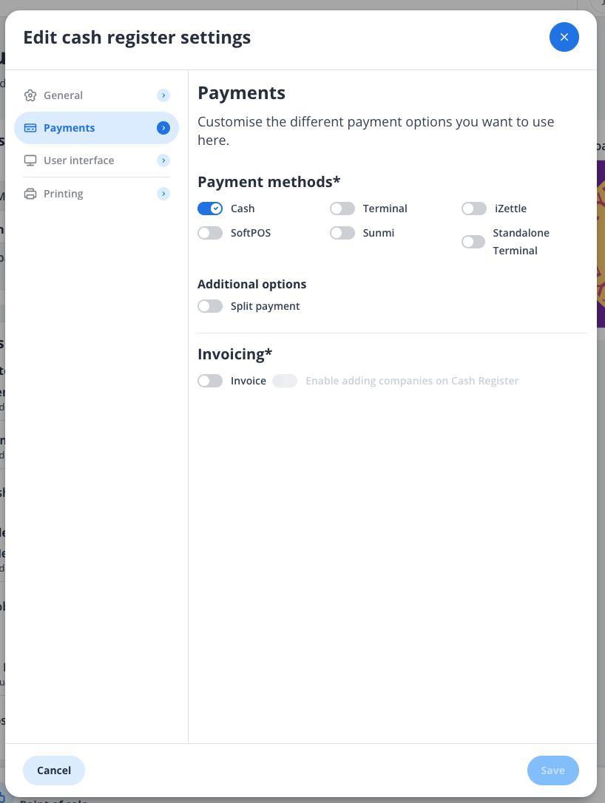Screen dimensions: 605x803
Task: Click the monitor icon beside User interface
Action: coord(30,160)
